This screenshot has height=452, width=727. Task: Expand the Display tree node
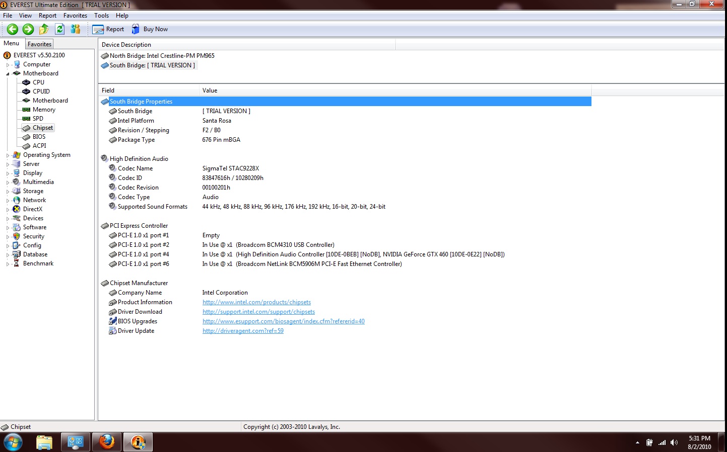[8, 173]
